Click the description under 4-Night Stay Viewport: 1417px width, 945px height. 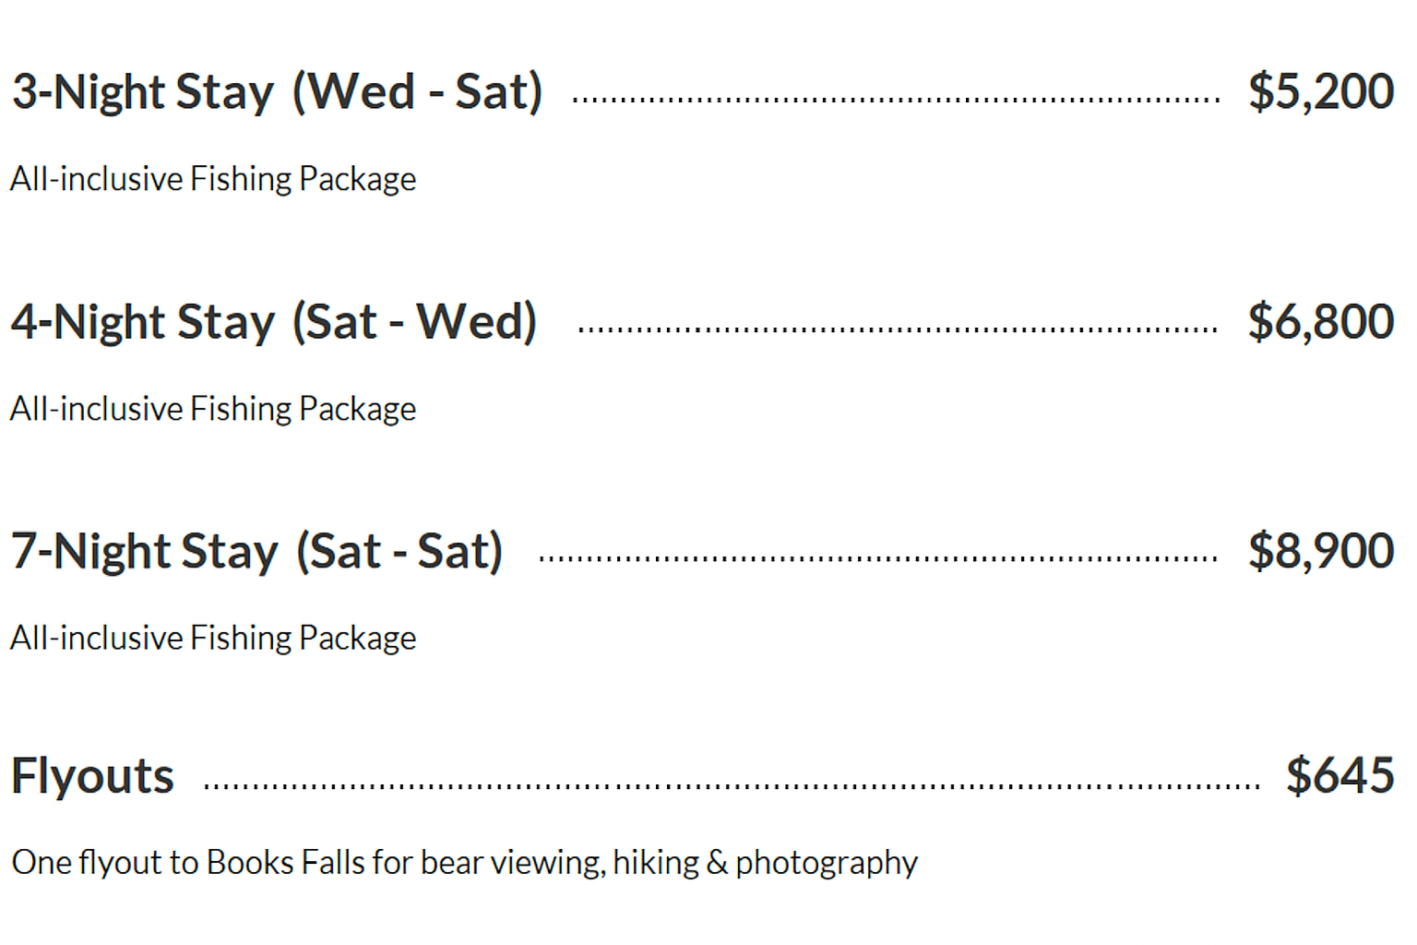[x=213, y=409]
